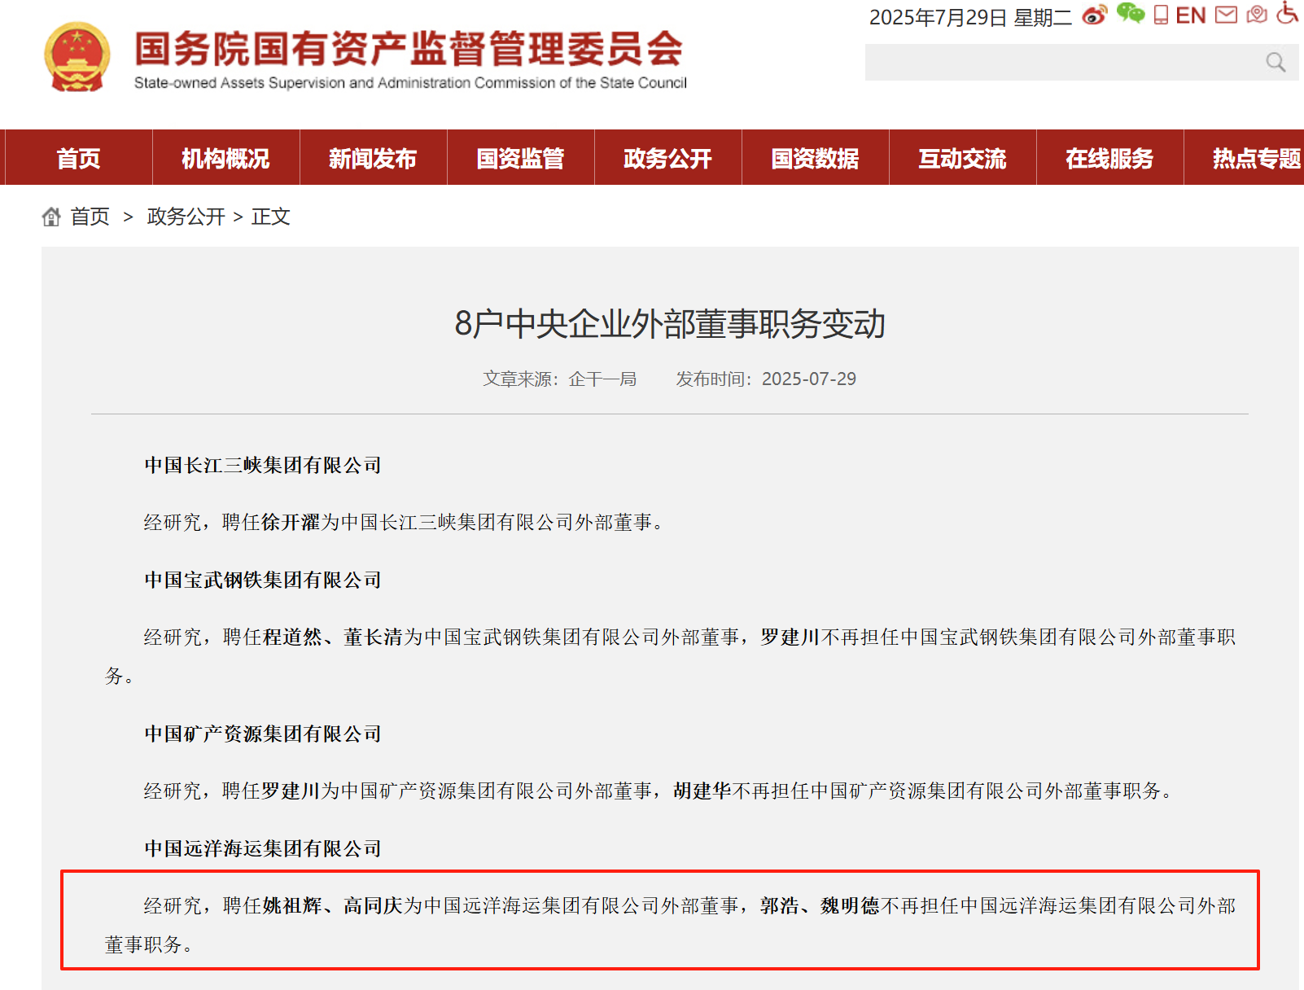
Task: Open the 政务公开 navigation menu item
Action: [667, 158]
